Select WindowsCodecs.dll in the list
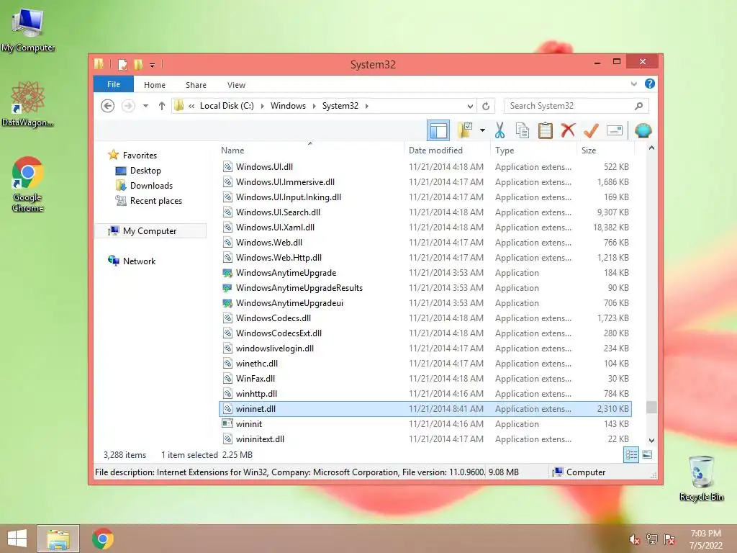This screenshot has height=553, width=737. (425, 318)
